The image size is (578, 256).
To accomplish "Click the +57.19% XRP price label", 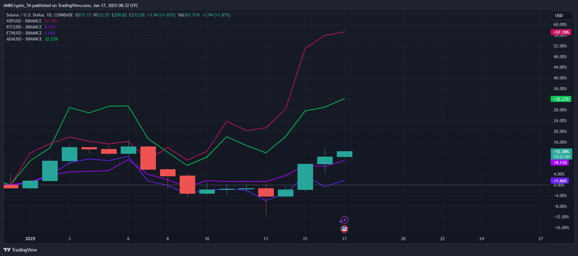I will click(x=561, y=32).
